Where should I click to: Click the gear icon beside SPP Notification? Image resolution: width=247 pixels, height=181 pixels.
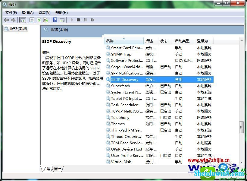pos(108,73)
